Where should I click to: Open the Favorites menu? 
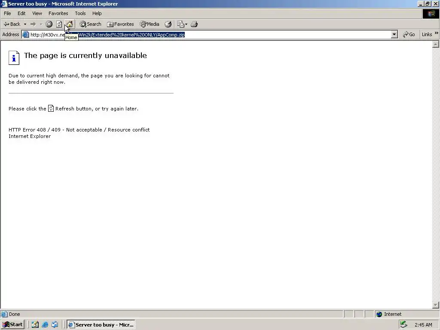(x=58, y=13)
